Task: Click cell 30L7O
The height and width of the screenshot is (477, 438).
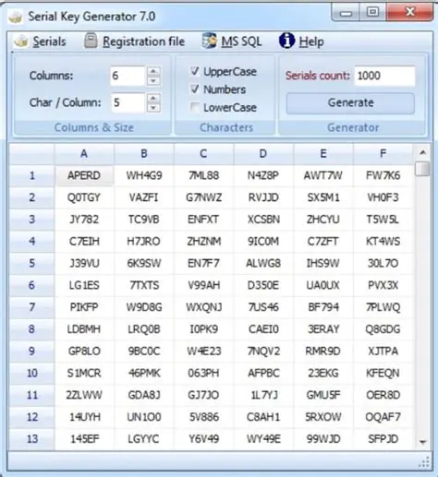Action: tap(383, 263)
